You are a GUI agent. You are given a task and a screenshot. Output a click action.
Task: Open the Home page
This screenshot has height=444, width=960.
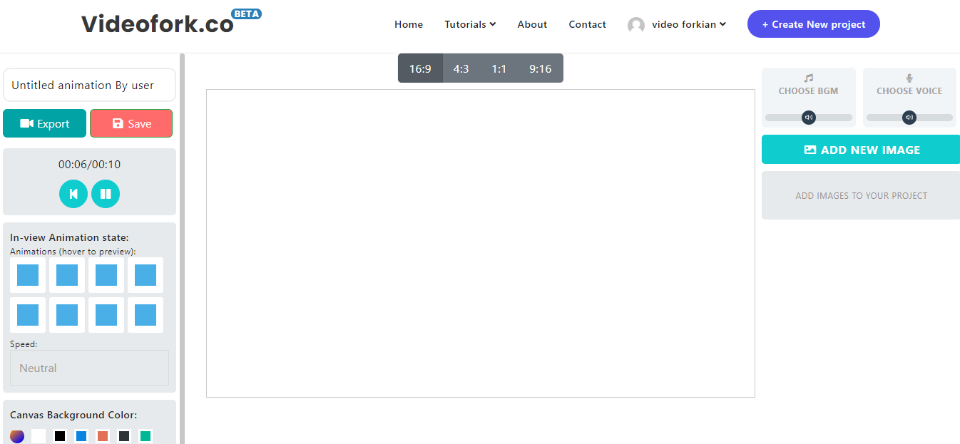pyautogui.click(x=409, y=24)
